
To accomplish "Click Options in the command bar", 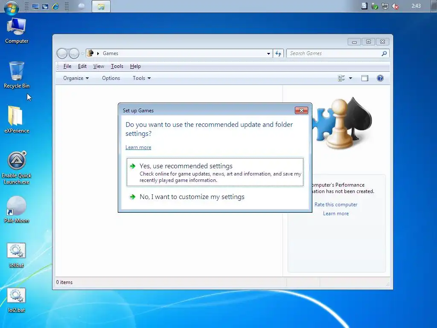I will click(x=111, y=78).
